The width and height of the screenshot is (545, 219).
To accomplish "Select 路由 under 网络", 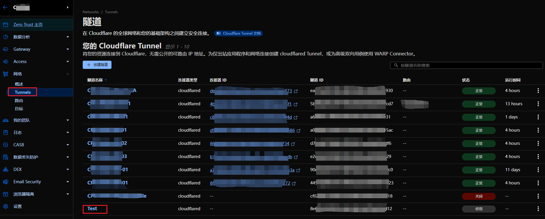I will tap(19, 101).
